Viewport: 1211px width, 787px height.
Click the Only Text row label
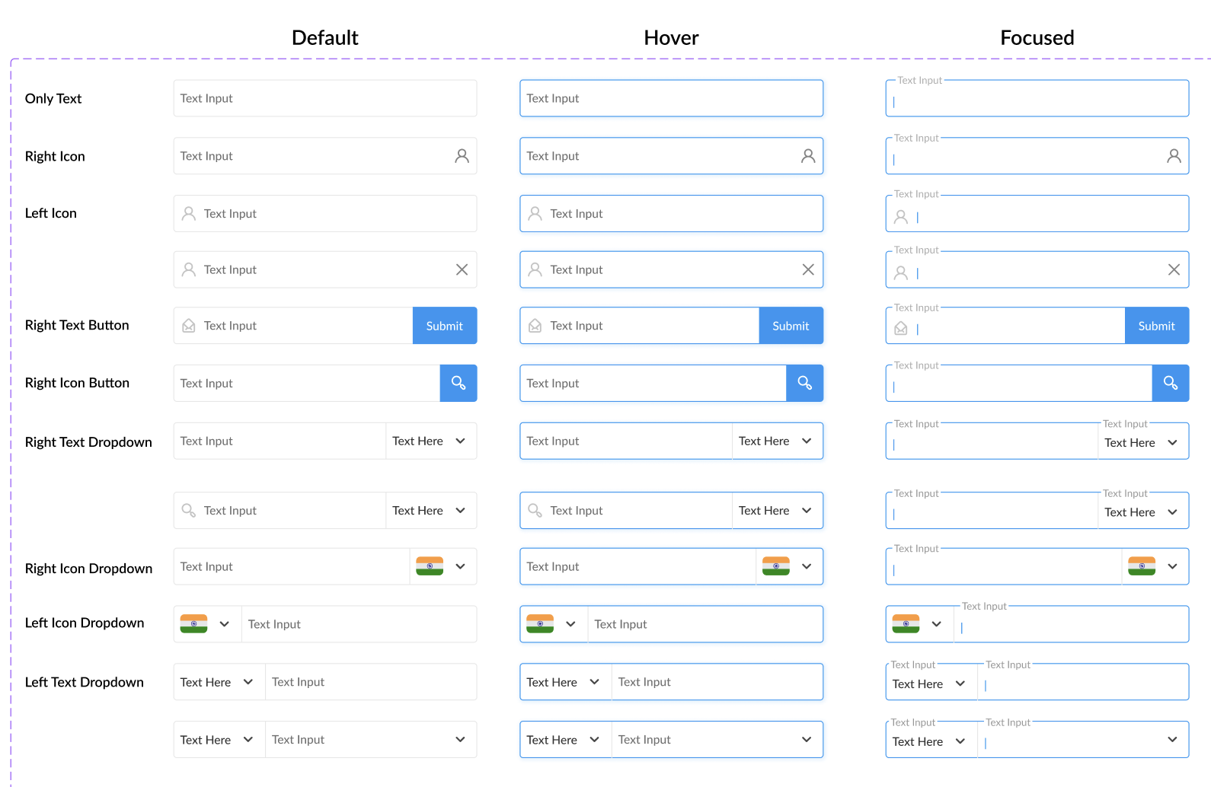pos(53,99)
